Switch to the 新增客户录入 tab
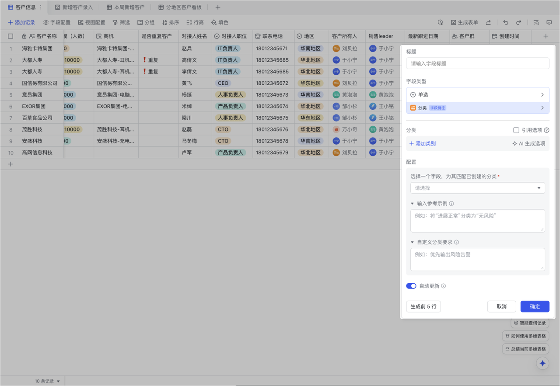The image size is (560, 386). [73, 7]
